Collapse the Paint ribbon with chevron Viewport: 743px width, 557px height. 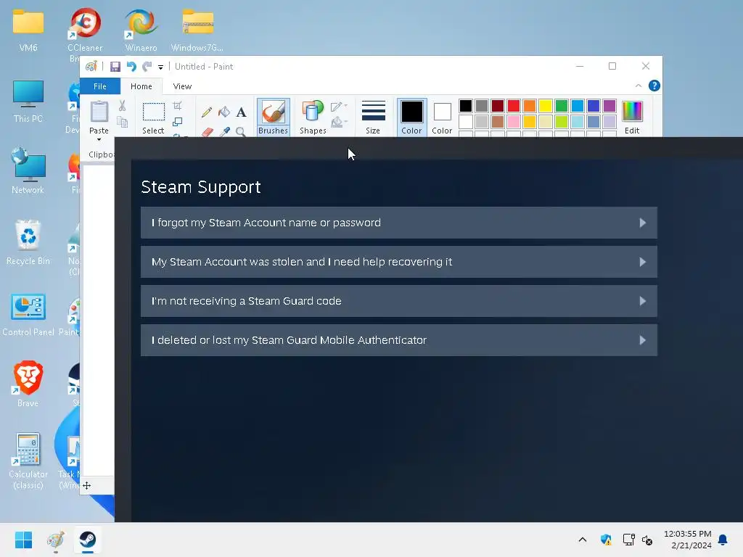[639, 86]
